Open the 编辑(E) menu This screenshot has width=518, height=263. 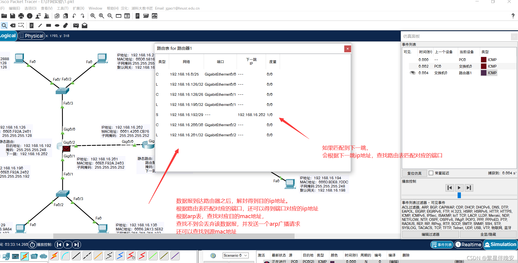tap(14, 8)
